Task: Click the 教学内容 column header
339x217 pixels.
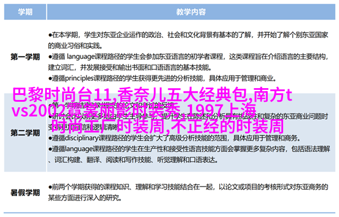Action: pyautogui.click(x=191, y=12)
